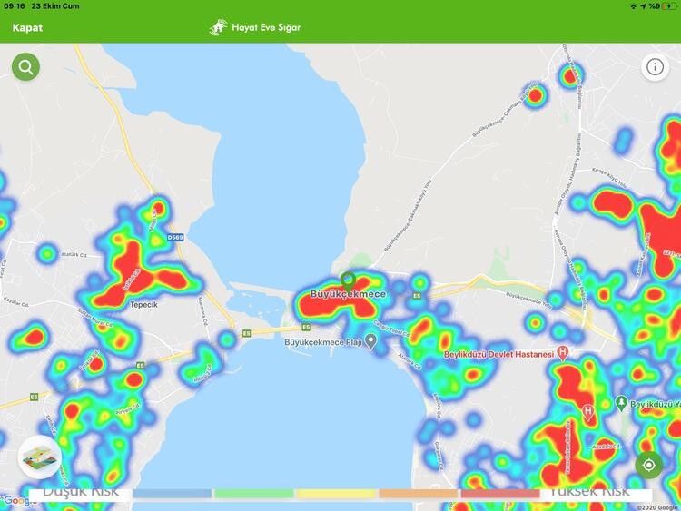The image size is (681, 511).
Task: Open the map layers thumbnail button
Action: [40, 457]
